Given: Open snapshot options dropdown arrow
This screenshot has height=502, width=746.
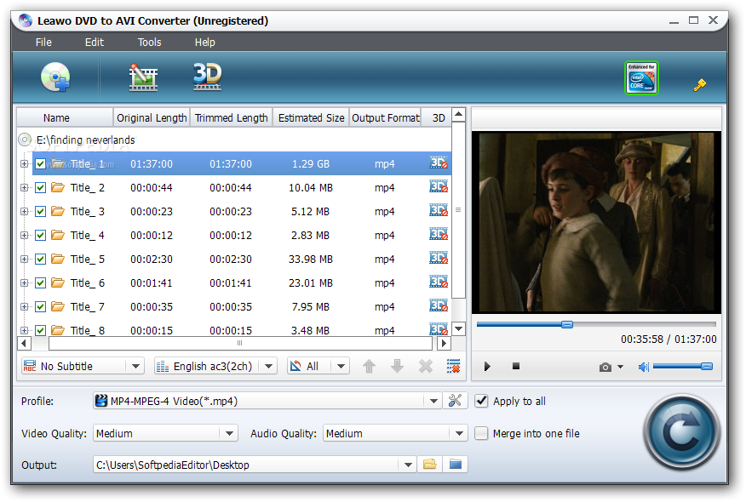Looking at the screenshot, I should (620, 367).
